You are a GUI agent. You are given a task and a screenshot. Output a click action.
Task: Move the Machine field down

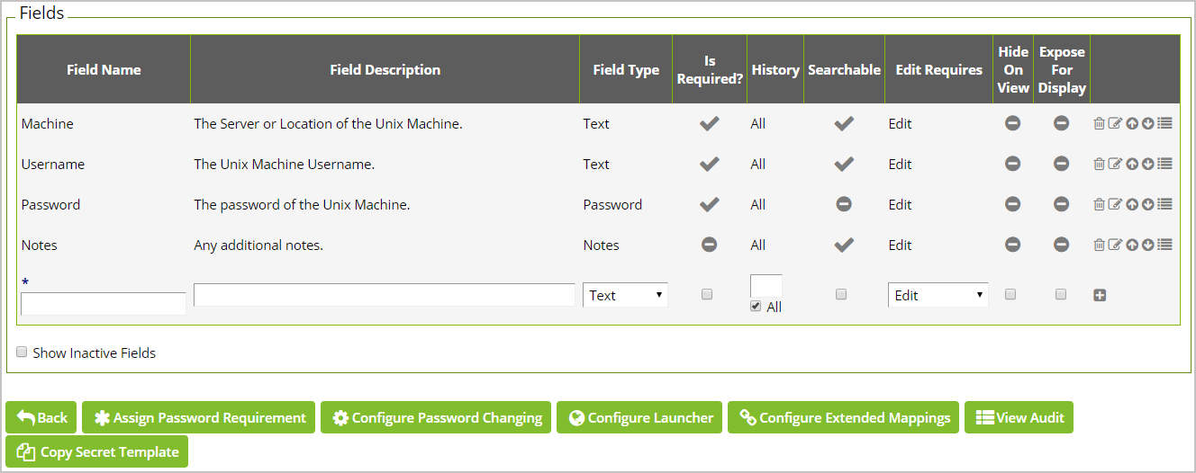1147,124
